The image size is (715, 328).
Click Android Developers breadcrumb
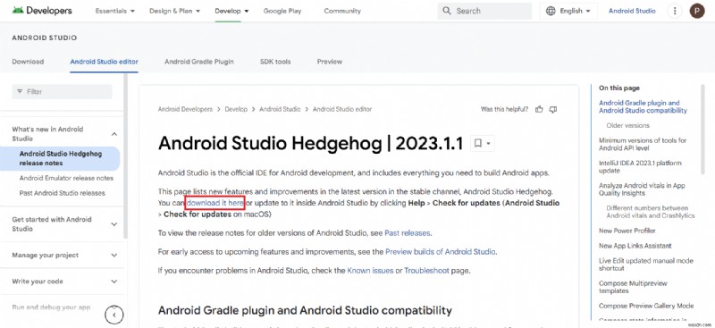pos(185,110)
